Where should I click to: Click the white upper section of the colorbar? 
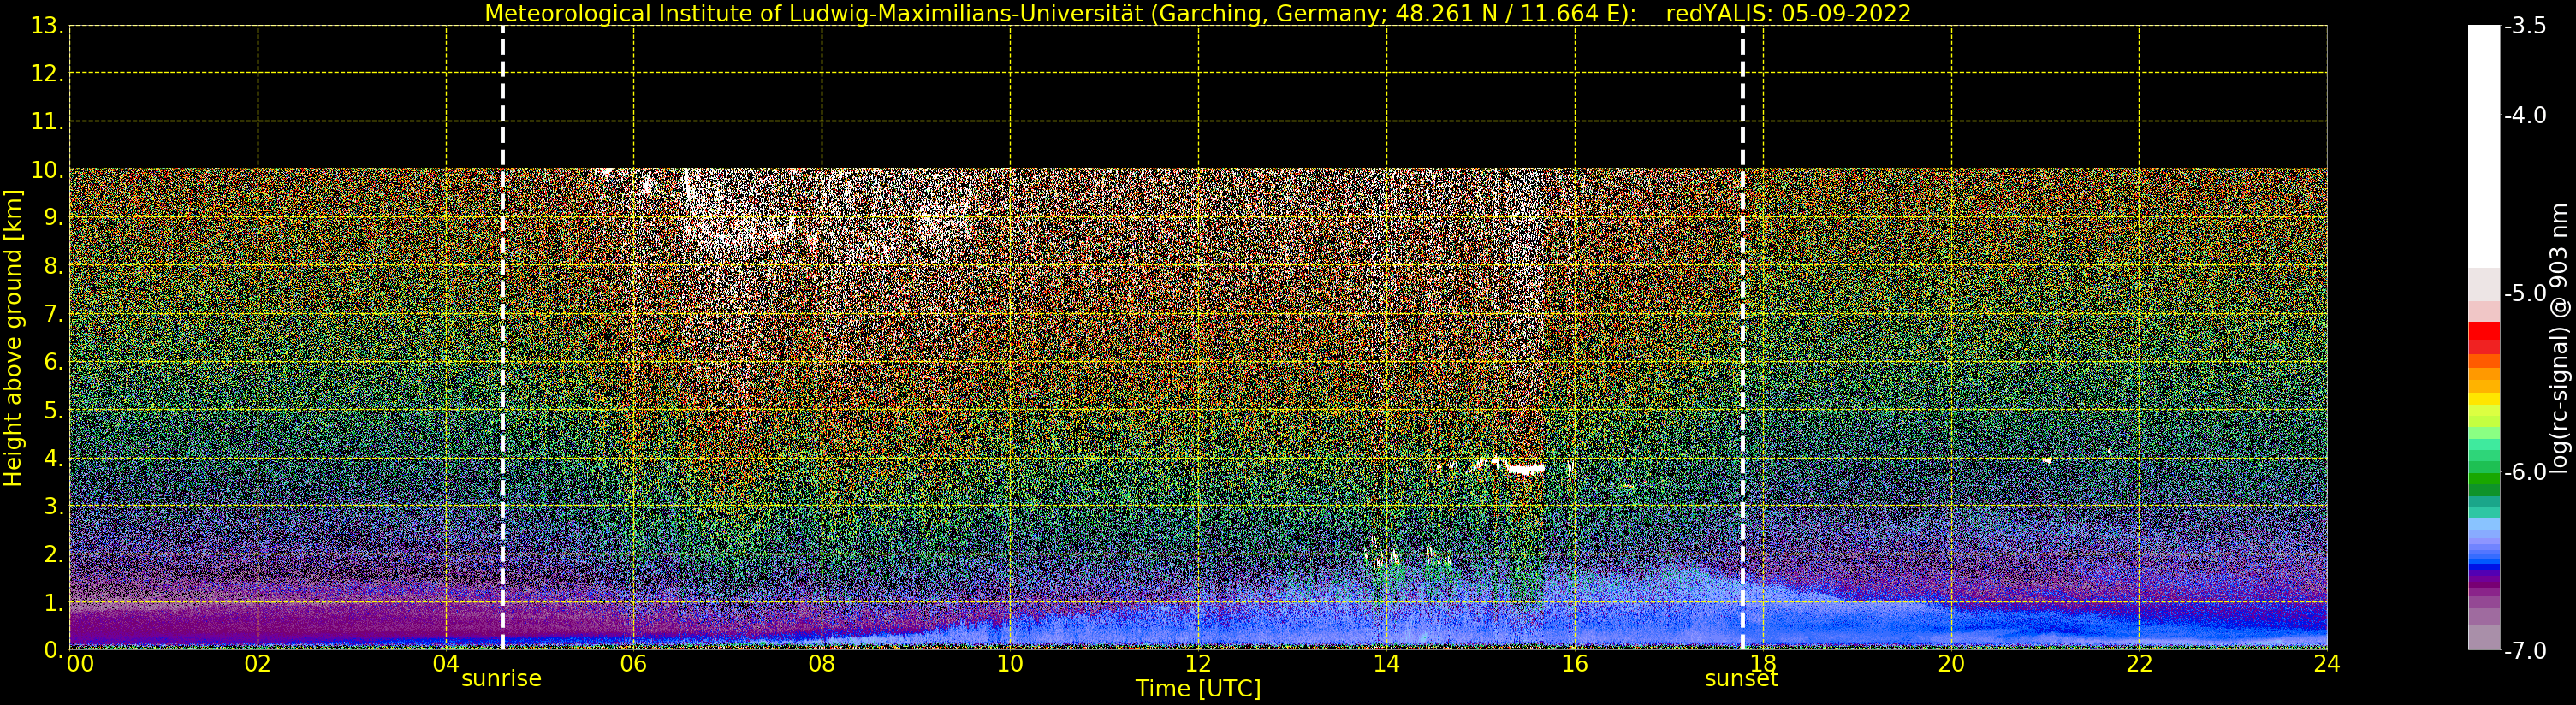pos(2484,146)
